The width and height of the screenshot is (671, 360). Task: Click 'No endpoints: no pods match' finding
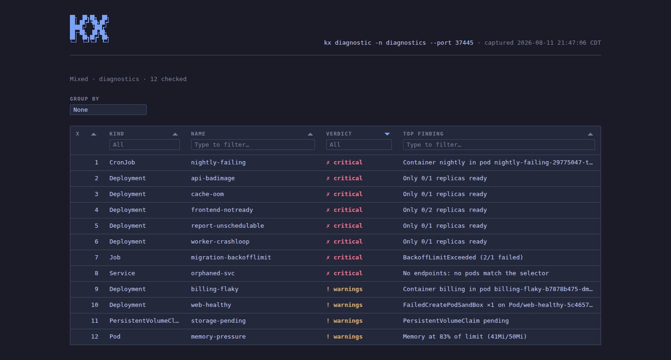(x=476, y=273)
